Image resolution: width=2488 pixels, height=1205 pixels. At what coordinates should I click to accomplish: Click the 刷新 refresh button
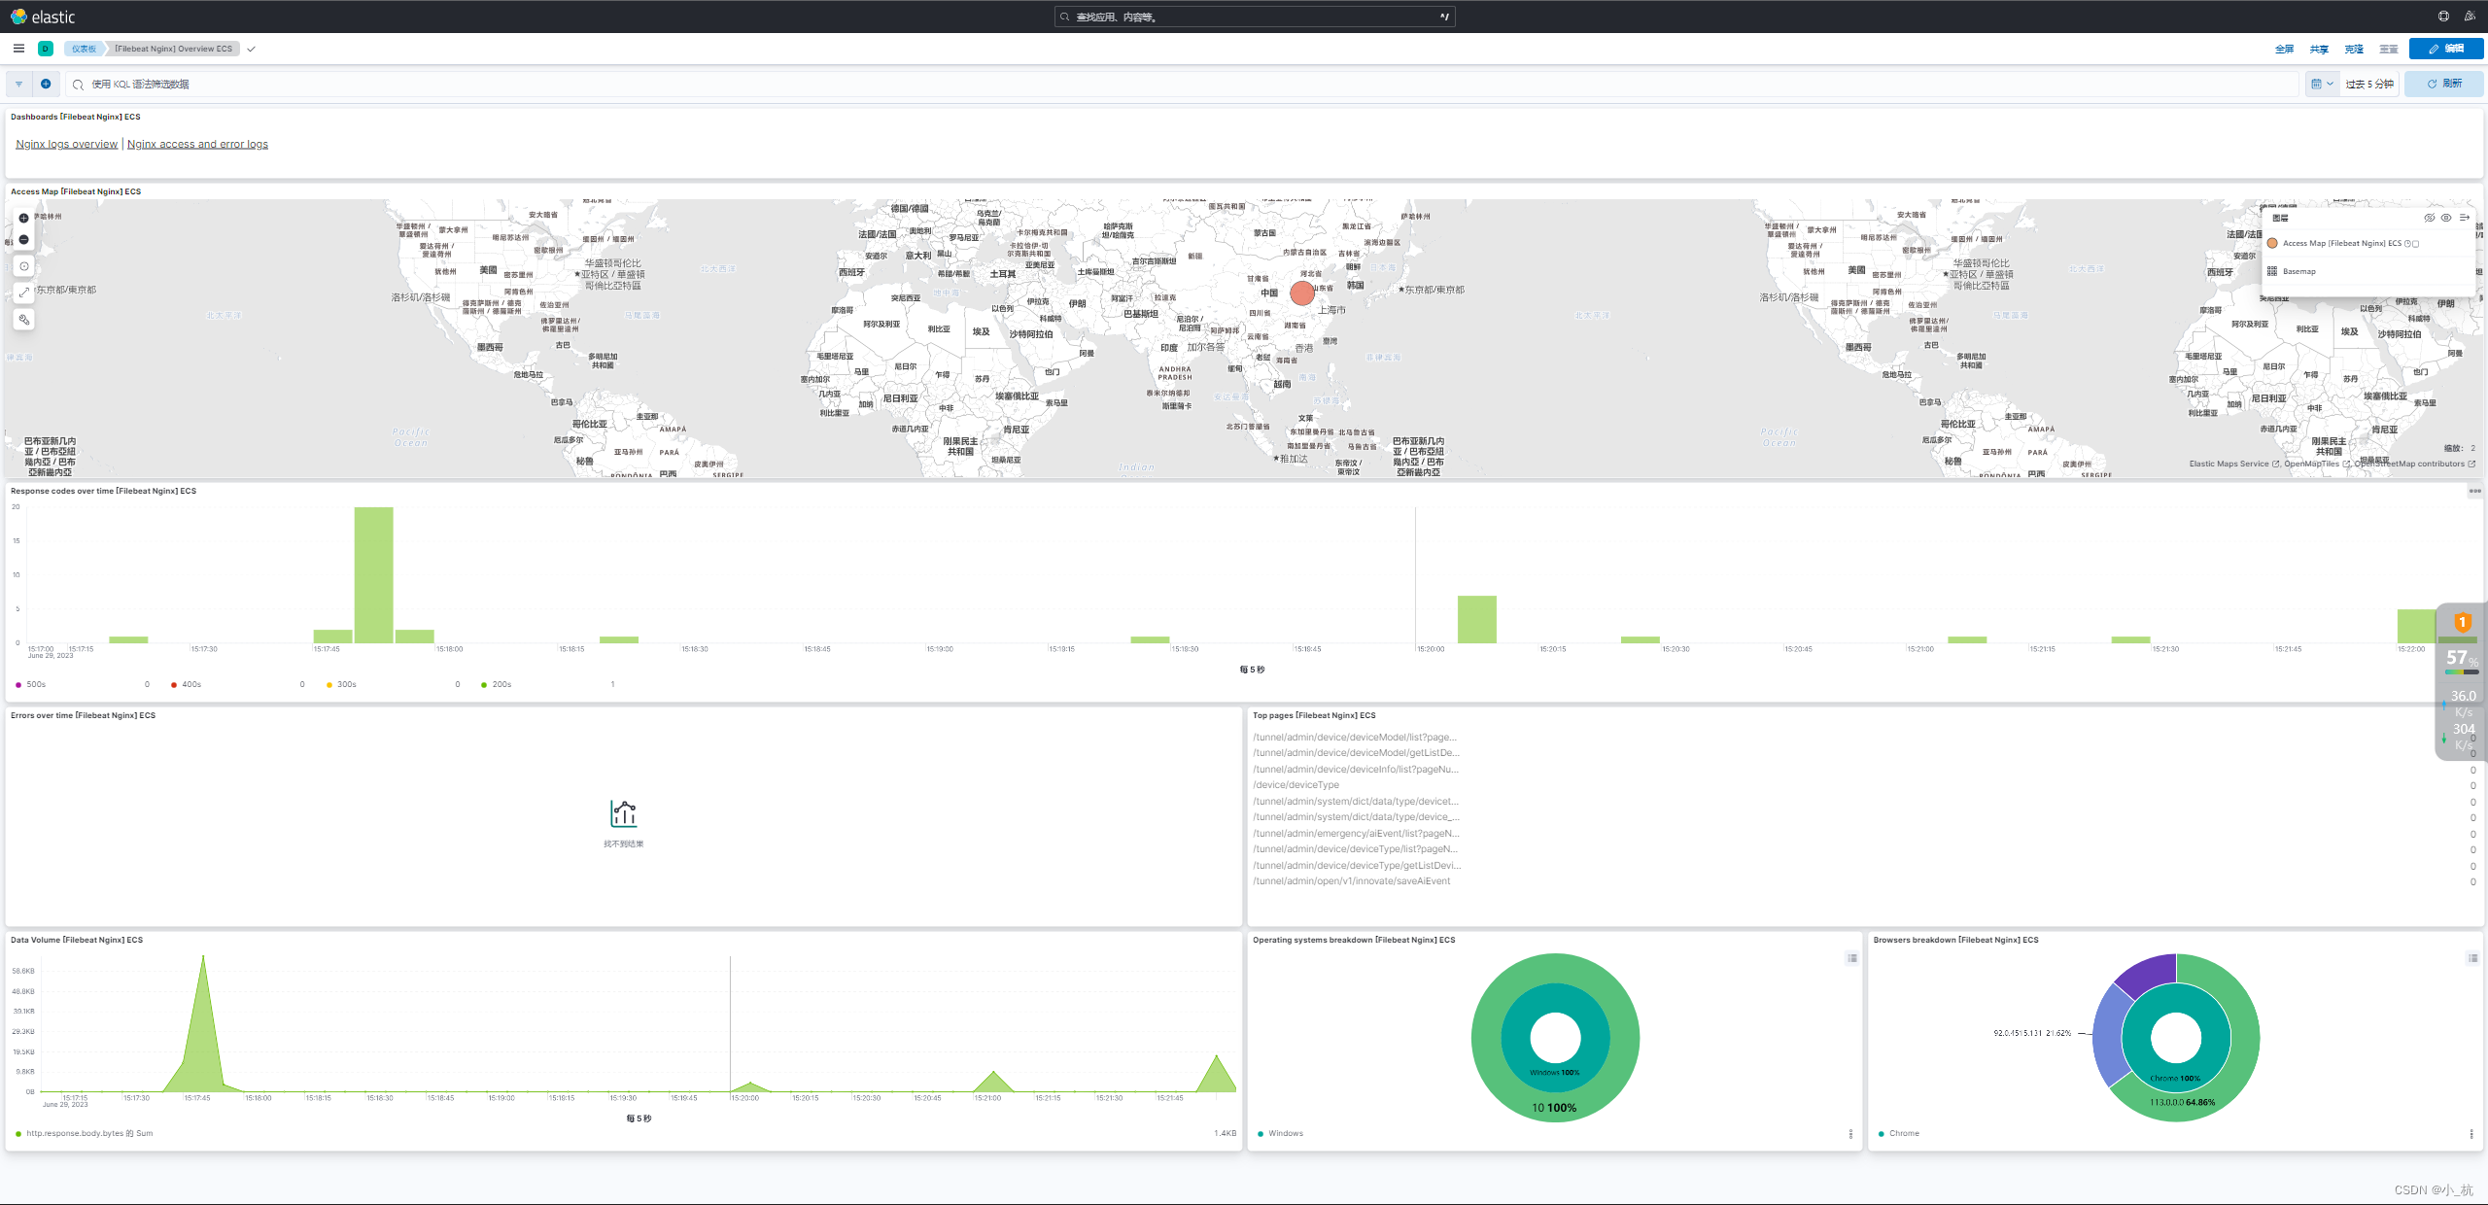[2444, 85]
